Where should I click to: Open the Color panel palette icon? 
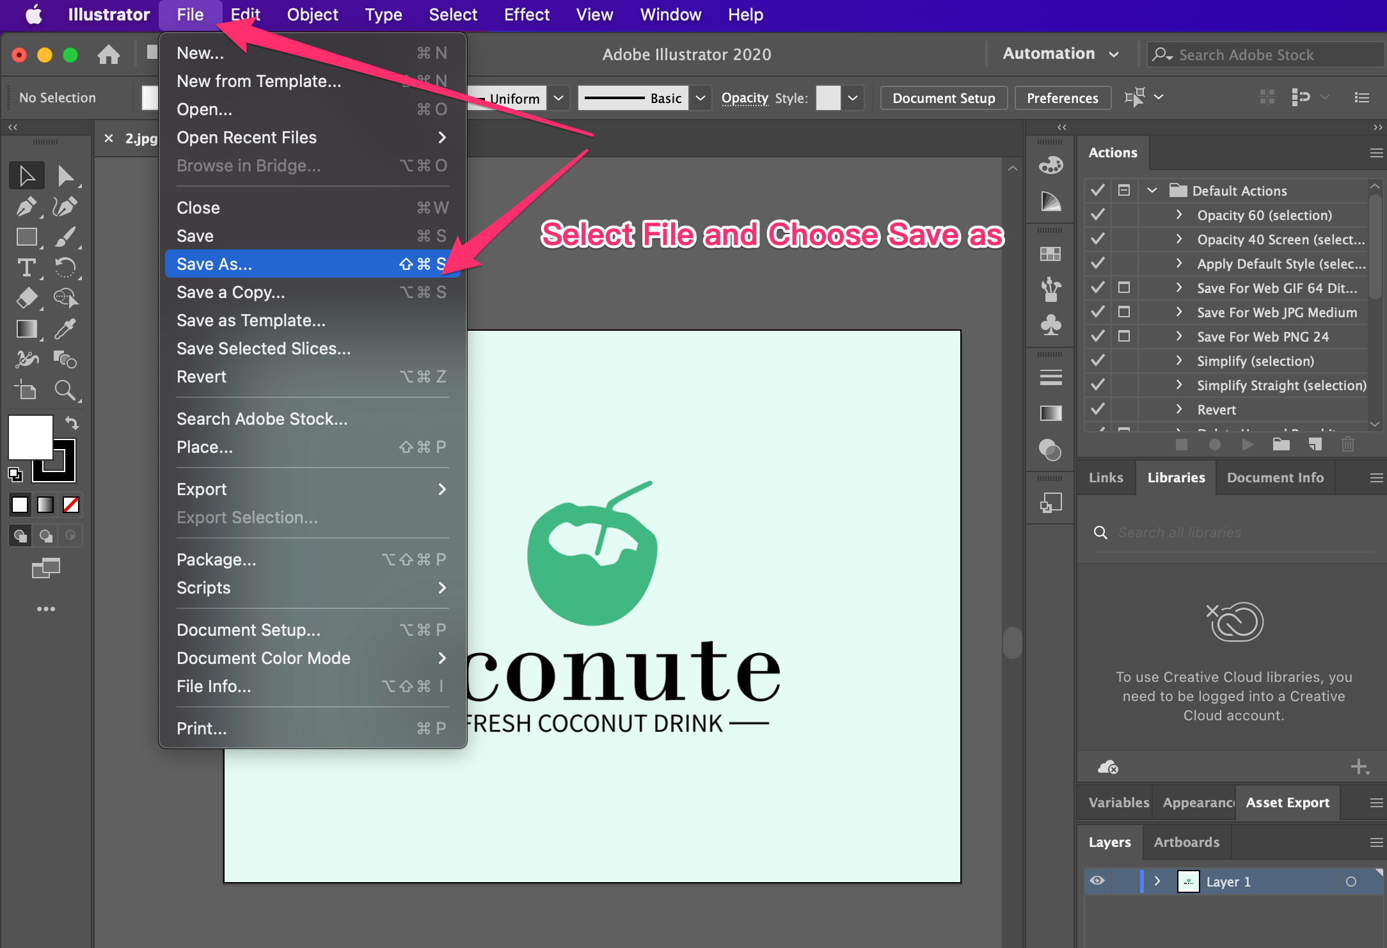(x=1050, y=165)
